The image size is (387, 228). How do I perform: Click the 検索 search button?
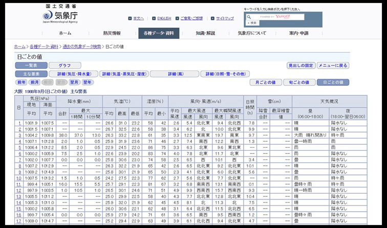pyautogui.click(x=252, y=23)
